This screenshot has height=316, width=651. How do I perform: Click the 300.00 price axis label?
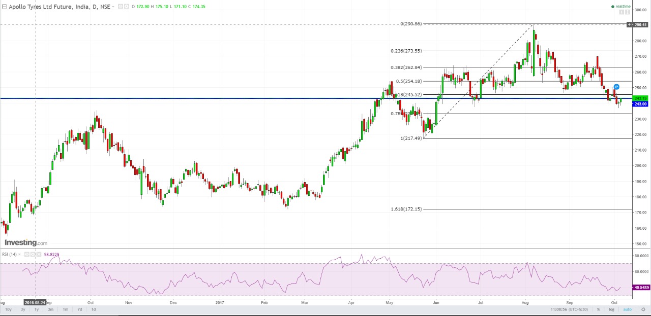640,10
